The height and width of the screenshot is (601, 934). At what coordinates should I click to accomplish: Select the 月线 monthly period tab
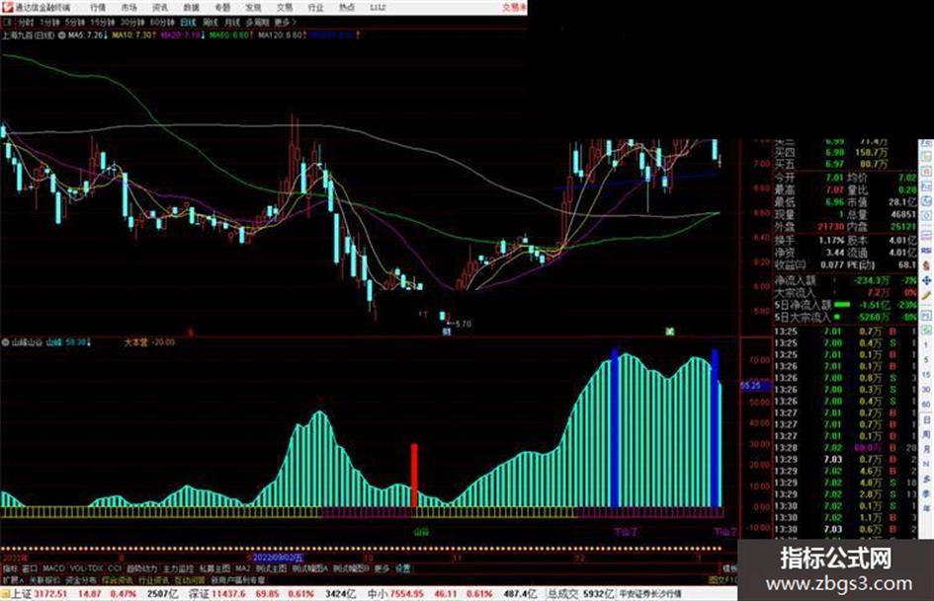[x=231, y=22]
